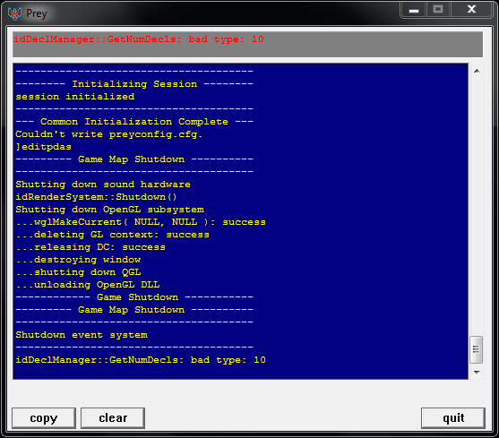Viewport: 499px width, 438px height.
Task: Close the Prey window with X
Action: tap(471, 10)
